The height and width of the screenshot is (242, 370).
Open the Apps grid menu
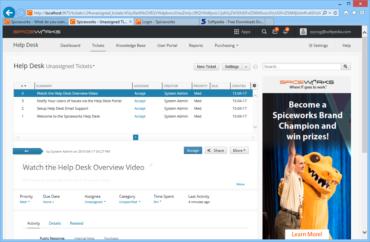[242, 32]
